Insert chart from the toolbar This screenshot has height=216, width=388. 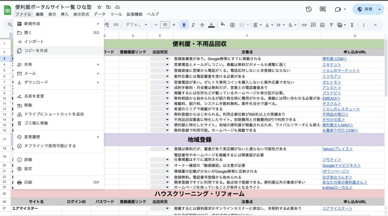[322, 25]
